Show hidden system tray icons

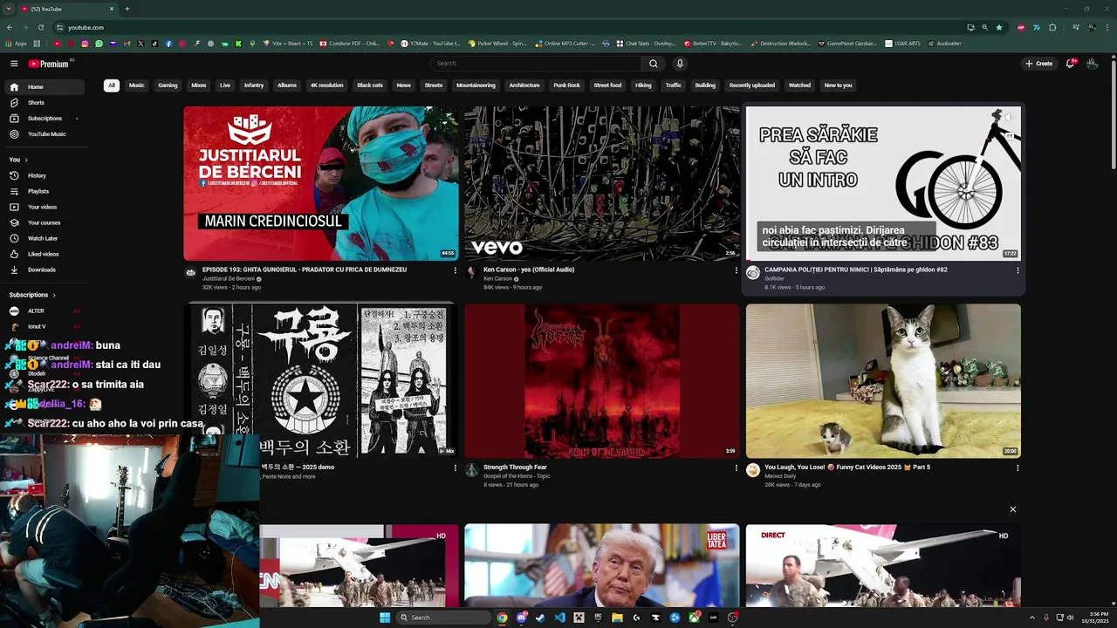pyautogui.click(x=1032, y=618)
